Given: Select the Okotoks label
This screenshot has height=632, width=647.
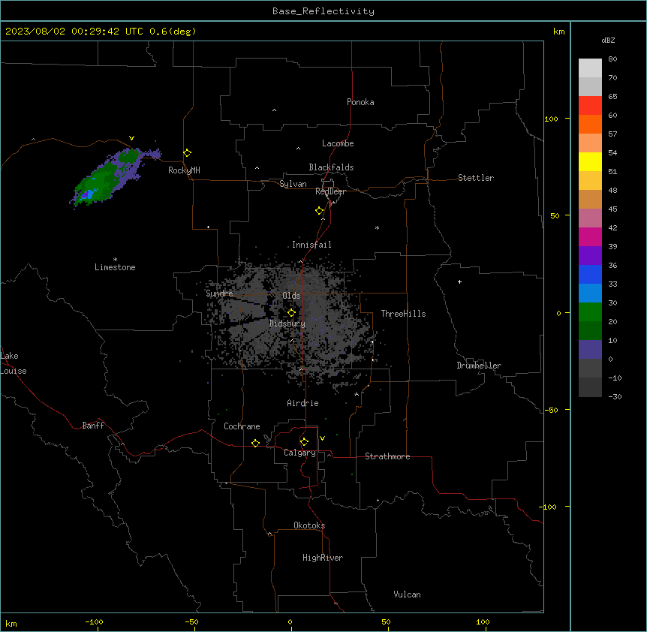Looking at the screenshot, I should 309,525.
